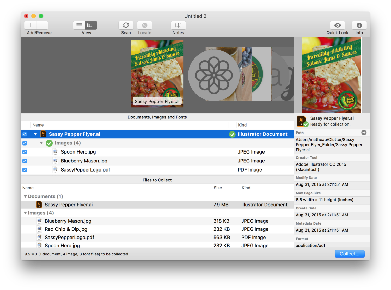391x290 pixels.
Task: Click the Collect... button
Action: pyautogui.click(x=350, y=254)
